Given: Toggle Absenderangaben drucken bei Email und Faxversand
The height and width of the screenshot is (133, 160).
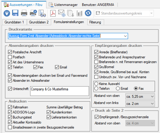Looking at the screenshot, I should 10,75.
